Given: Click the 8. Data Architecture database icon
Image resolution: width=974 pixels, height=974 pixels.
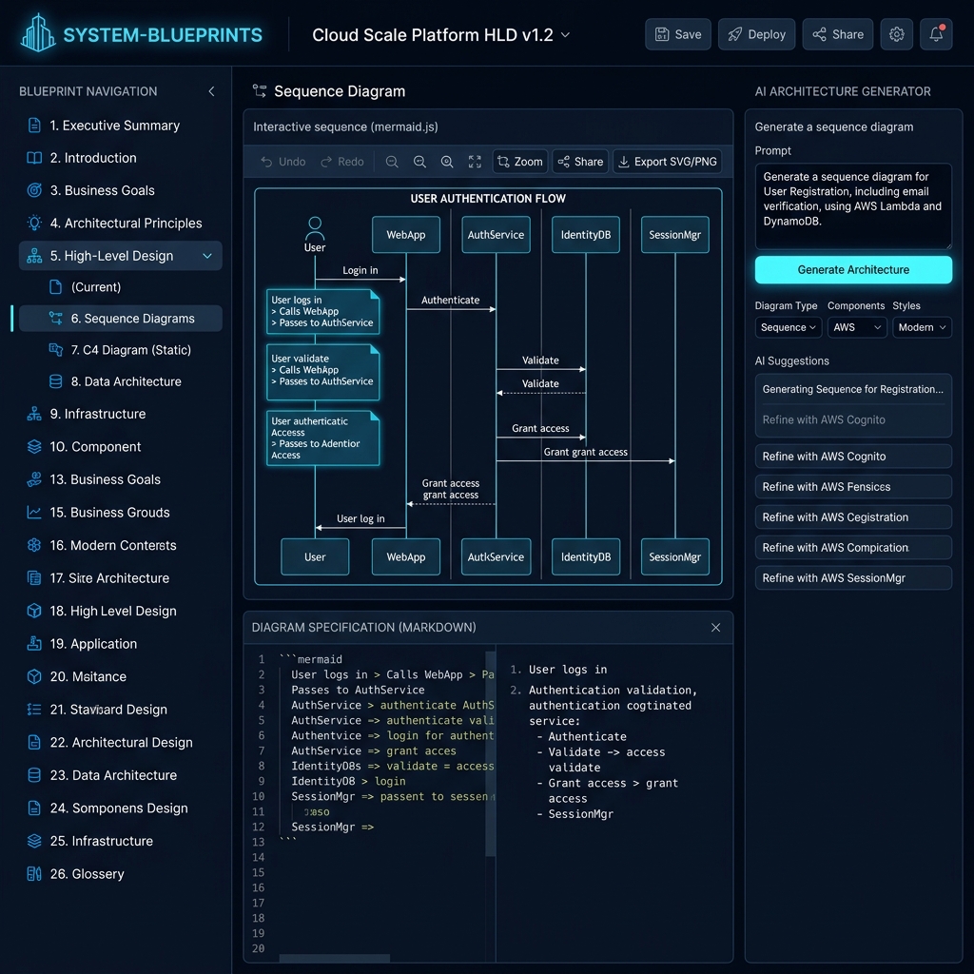Looking at the screenshot, I should 56,381.
